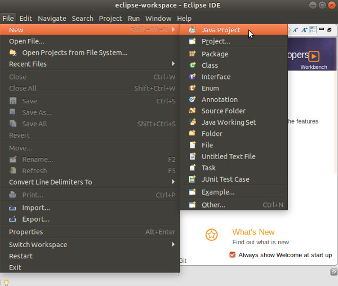Choose Import... from the File menu

35,208
